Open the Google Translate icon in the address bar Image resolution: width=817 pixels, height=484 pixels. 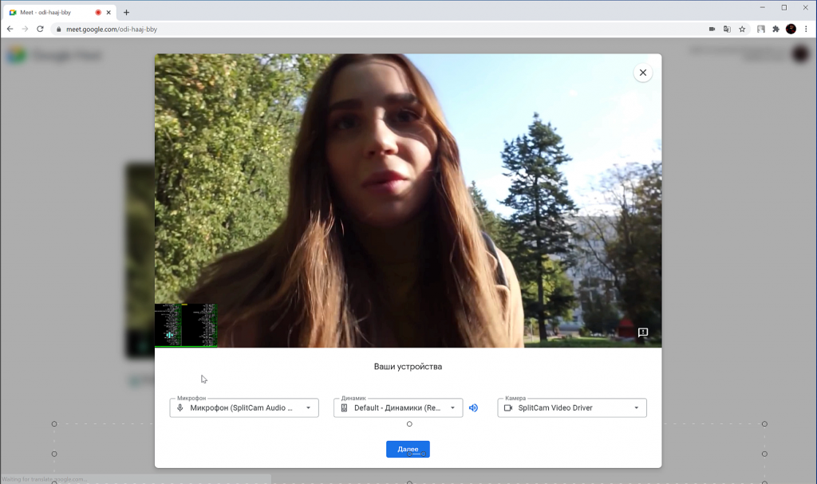point(727,30)
